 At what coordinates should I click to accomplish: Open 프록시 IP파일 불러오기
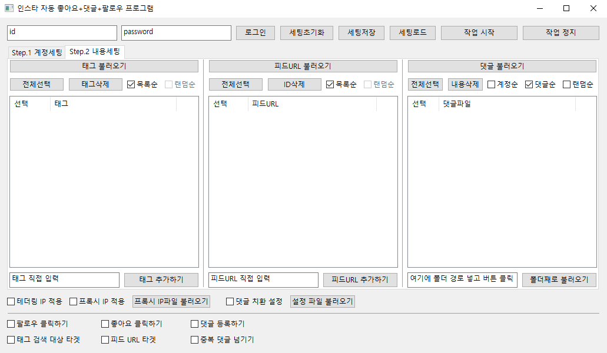pyautogui.click(x=171, y=302)
